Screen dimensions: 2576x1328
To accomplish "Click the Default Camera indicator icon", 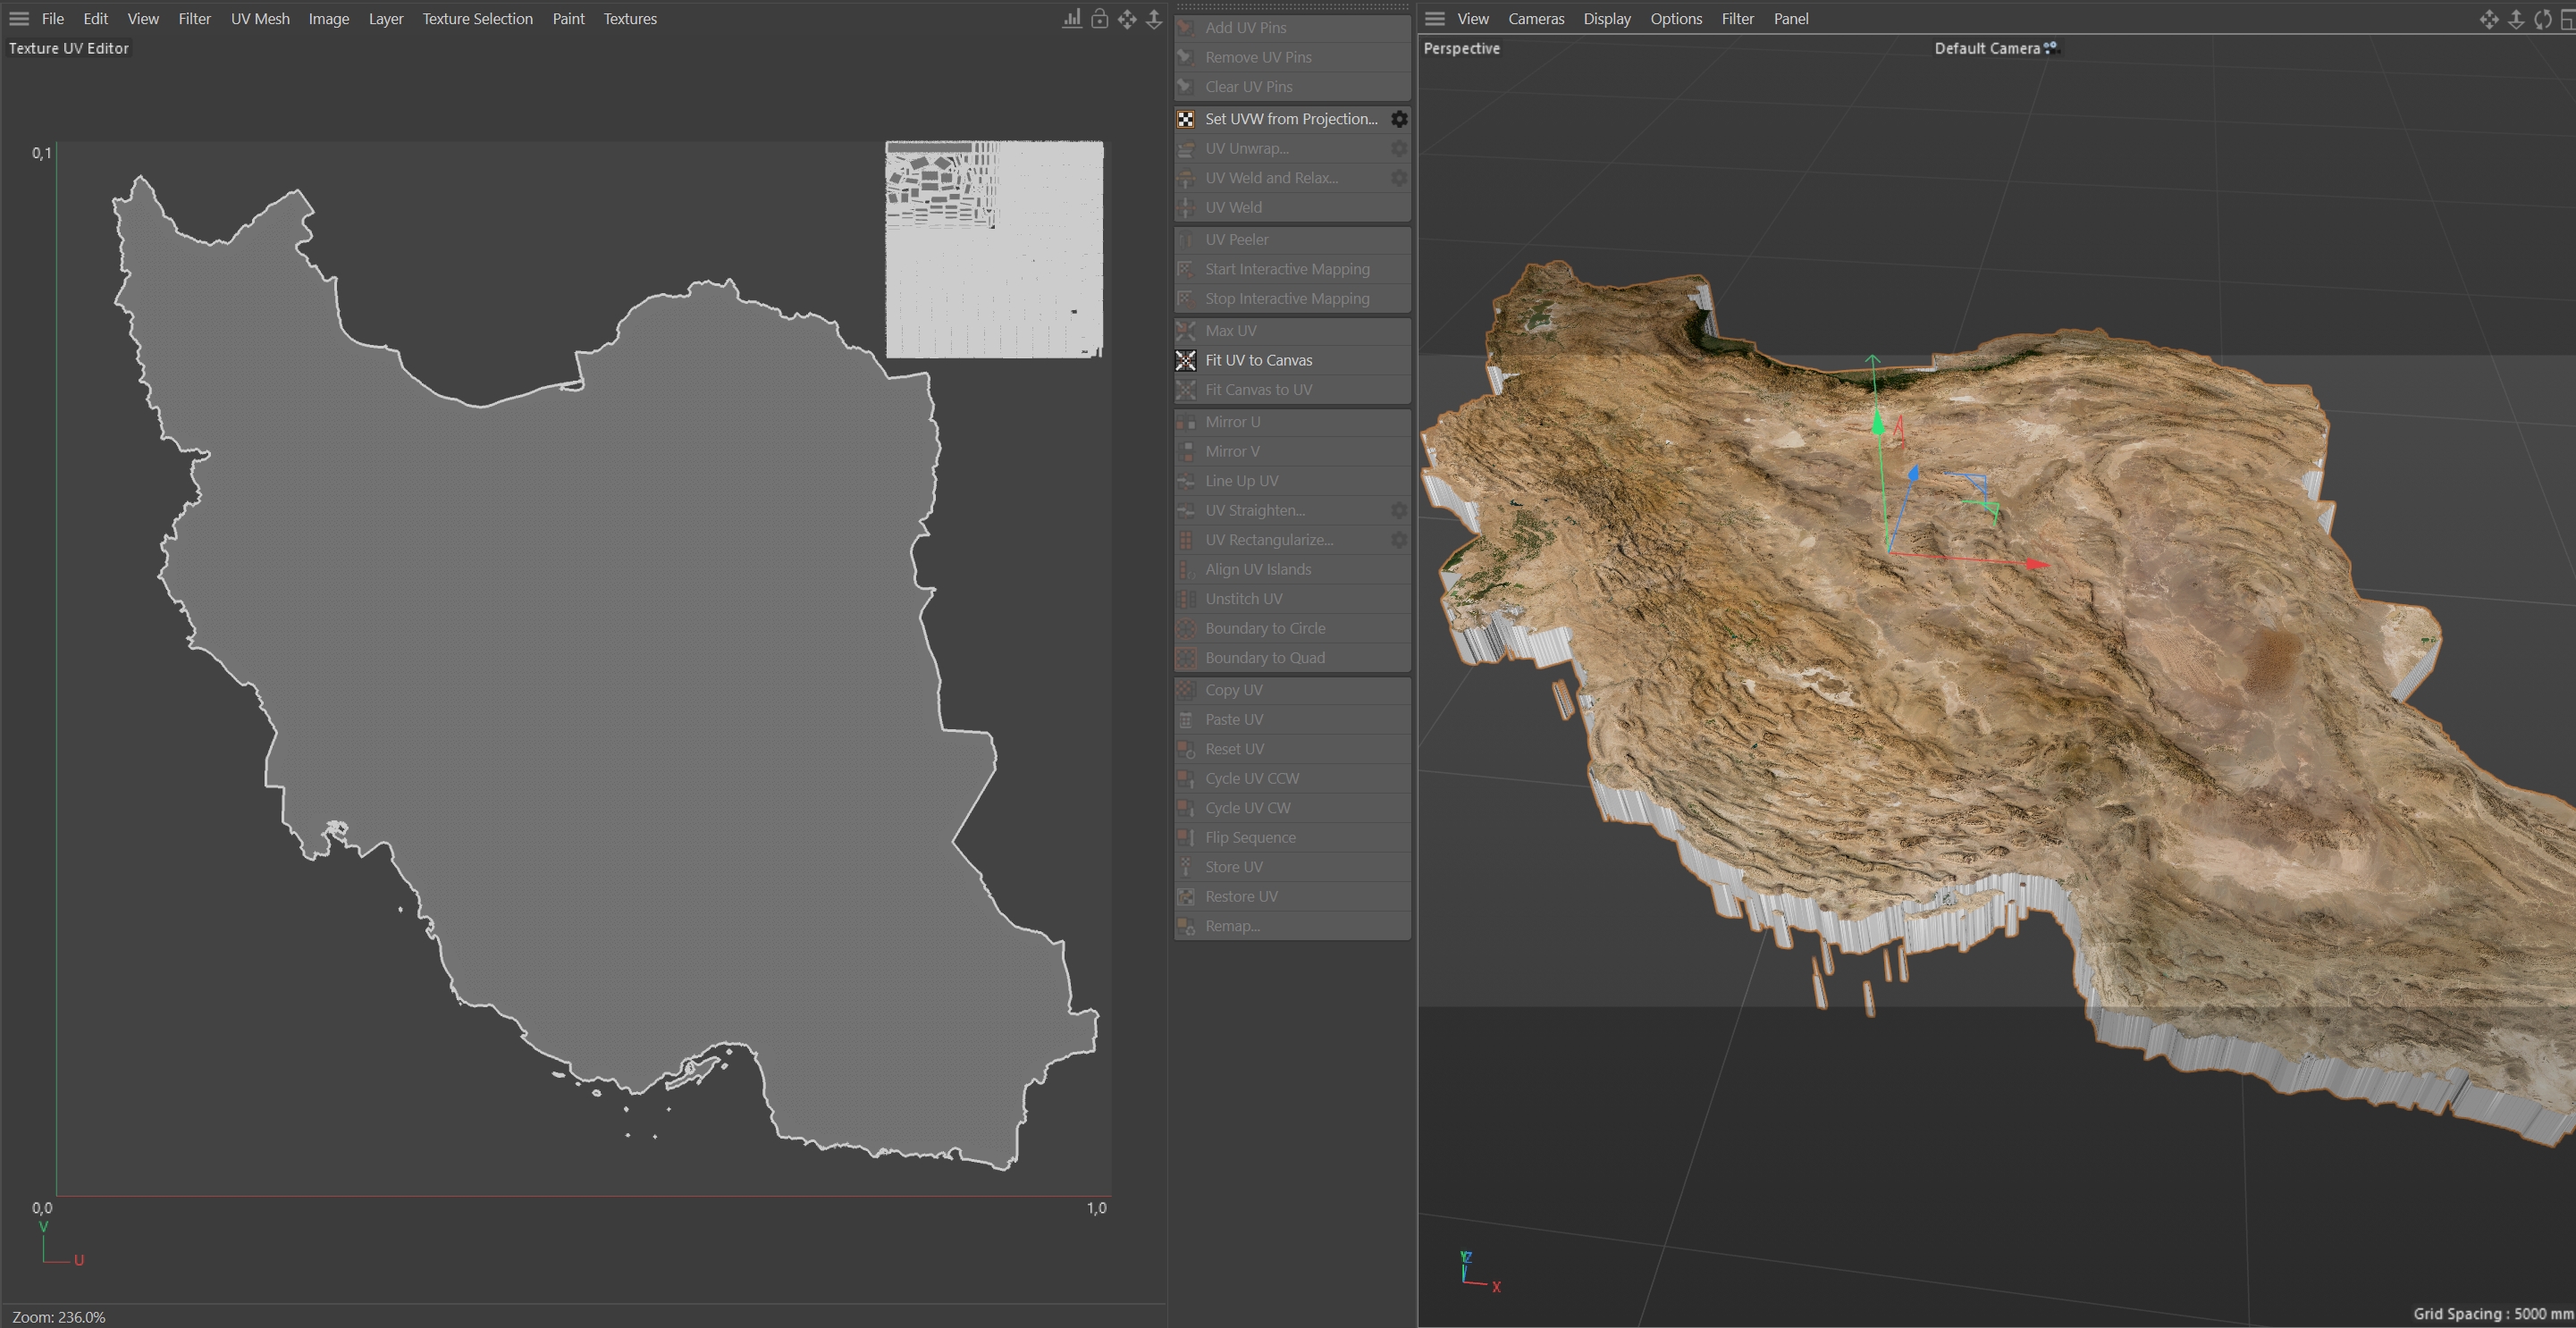I will click(x=2051, y=47).
